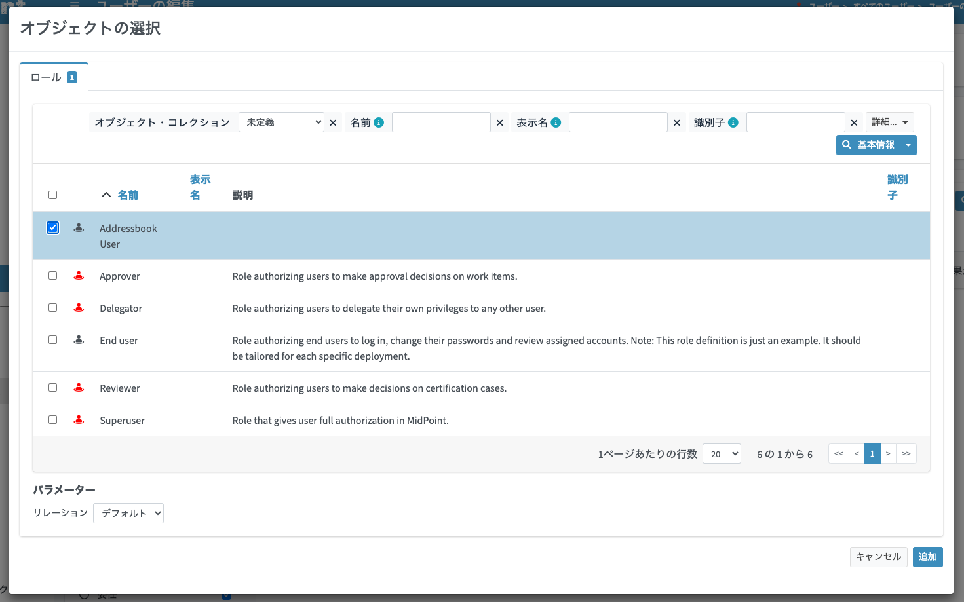964x602 pixels.
Task: Click the 名前 search input field
Action: click(x=441, y=122)
